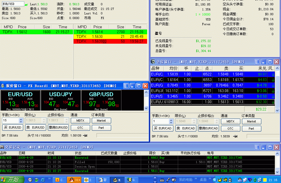The width and height of the screenshot is (281, 183).
Task: Click the Internet Explorer quick launch icon
Action: coord(43,180)
